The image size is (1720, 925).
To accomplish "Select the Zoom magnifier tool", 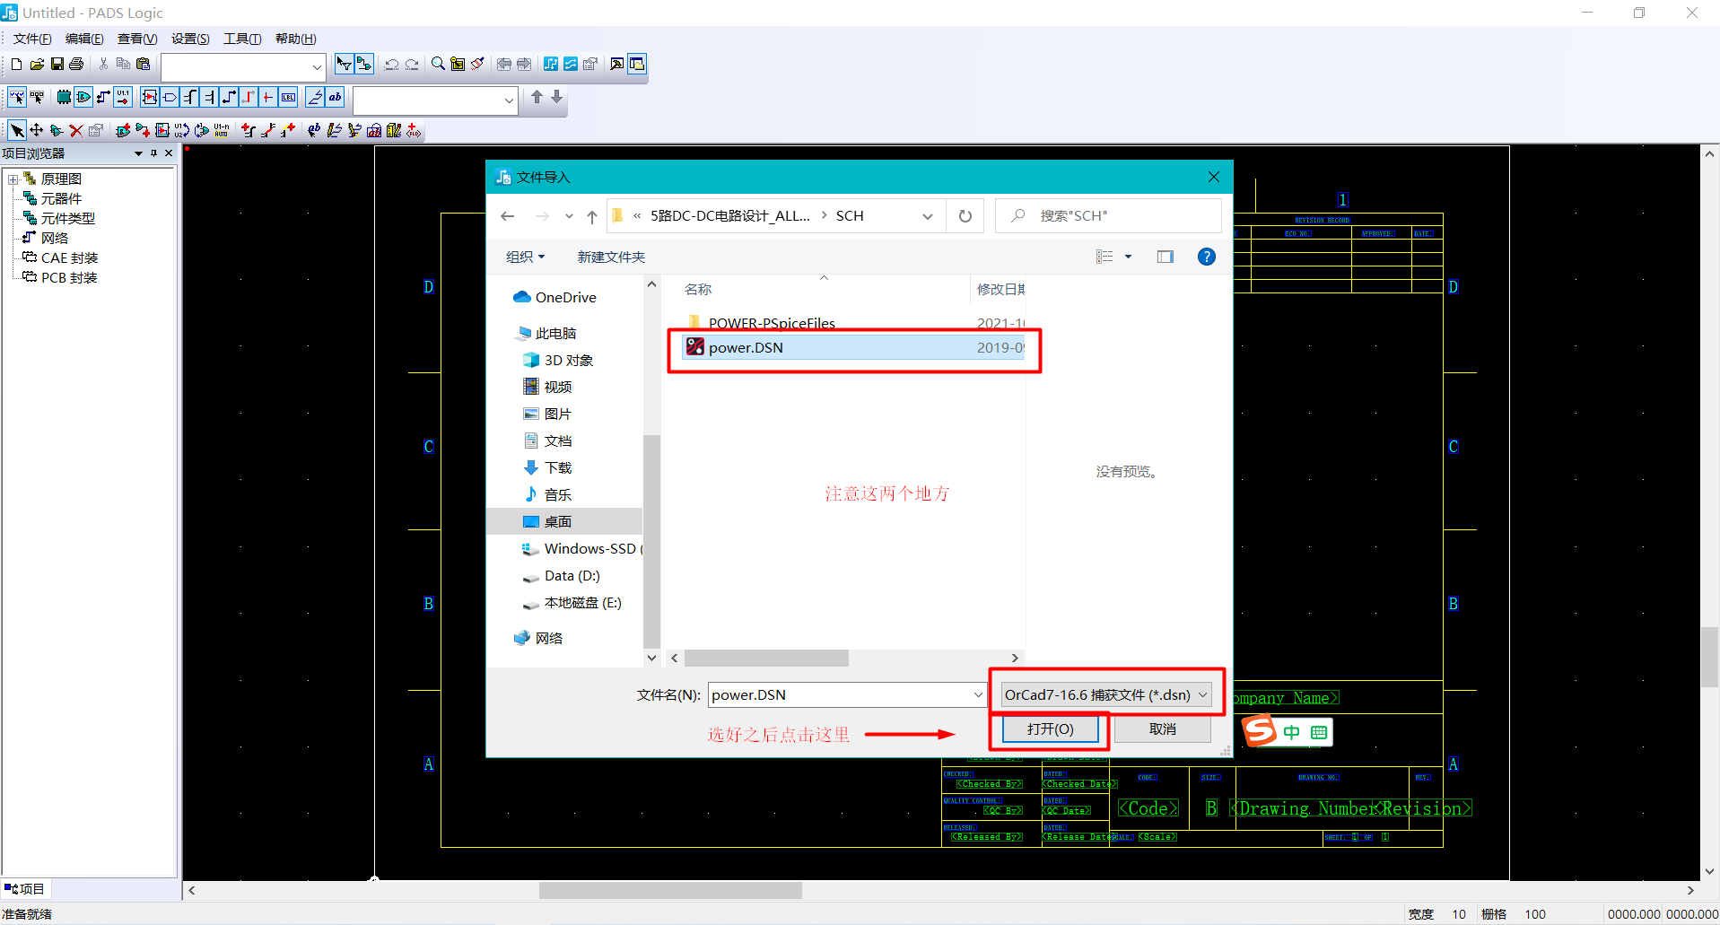I will tap(438, 65).
